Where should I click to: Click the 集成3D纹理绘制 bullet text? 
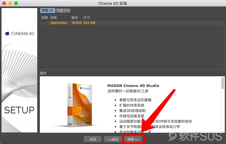[132, 111]
